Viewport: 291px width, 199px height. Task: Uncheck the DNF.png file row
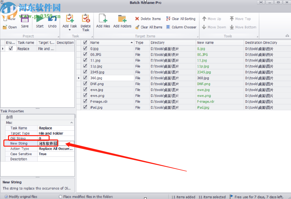(x=85, y=84)
